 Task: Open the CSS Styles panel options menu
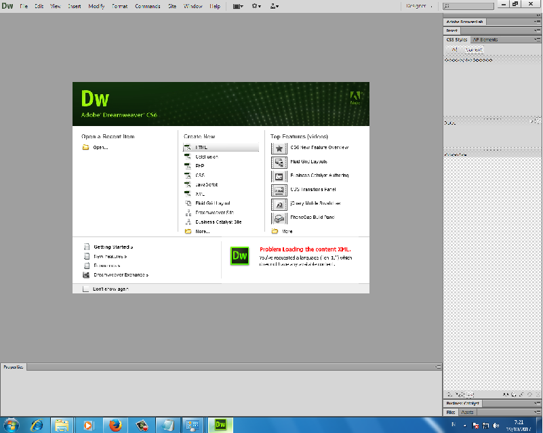tap(537, 39)
